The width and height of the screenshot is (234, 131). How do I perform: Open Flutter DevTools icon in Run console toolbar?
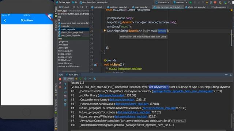pos(95,79)
